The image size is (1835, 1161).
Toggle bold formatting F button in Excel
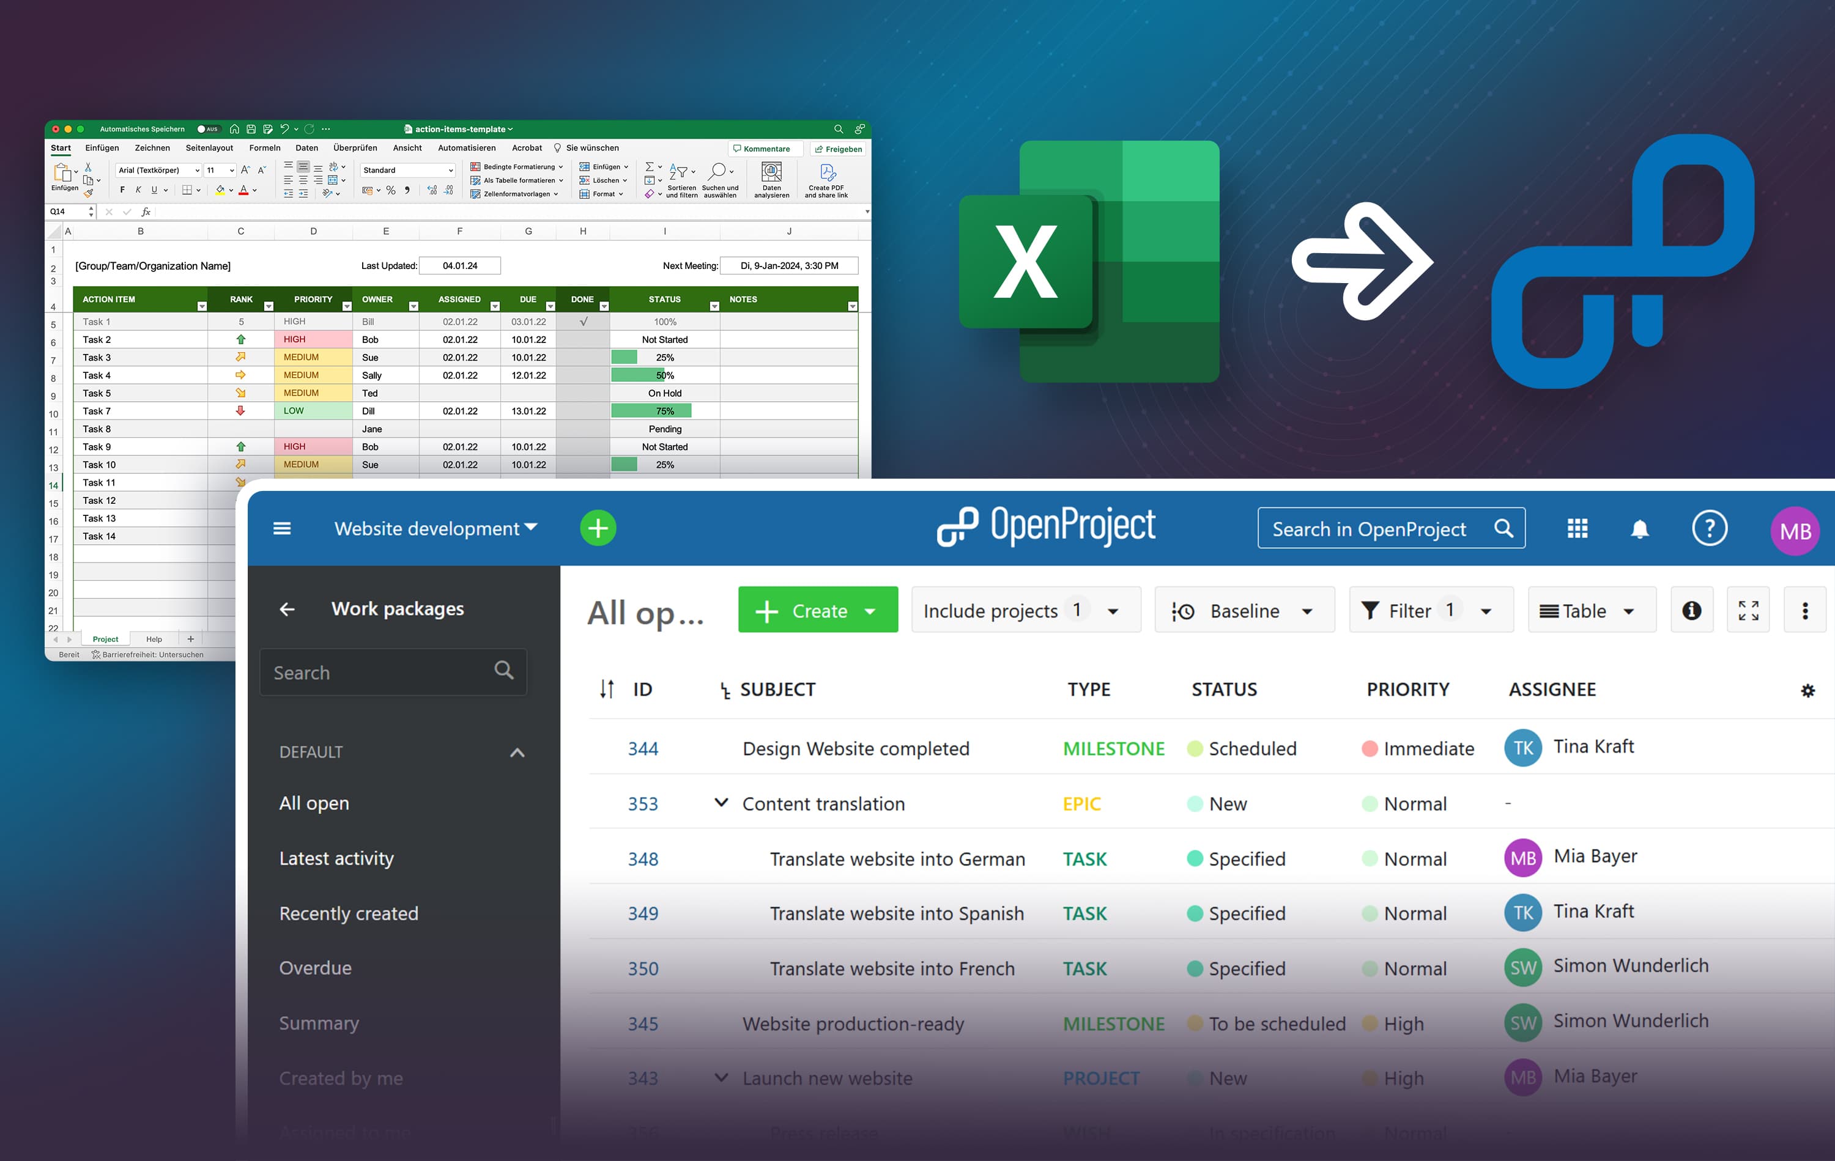coord(123,190)
